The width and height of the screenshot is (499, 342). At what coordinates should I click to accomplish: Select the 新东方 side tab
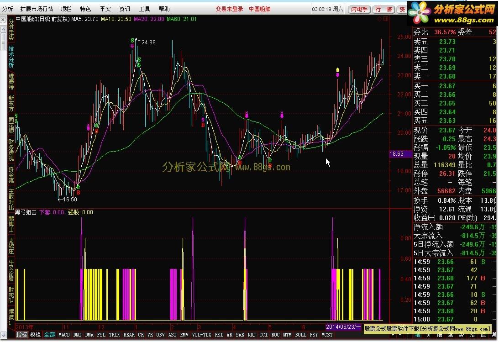[x=11, y=103]
